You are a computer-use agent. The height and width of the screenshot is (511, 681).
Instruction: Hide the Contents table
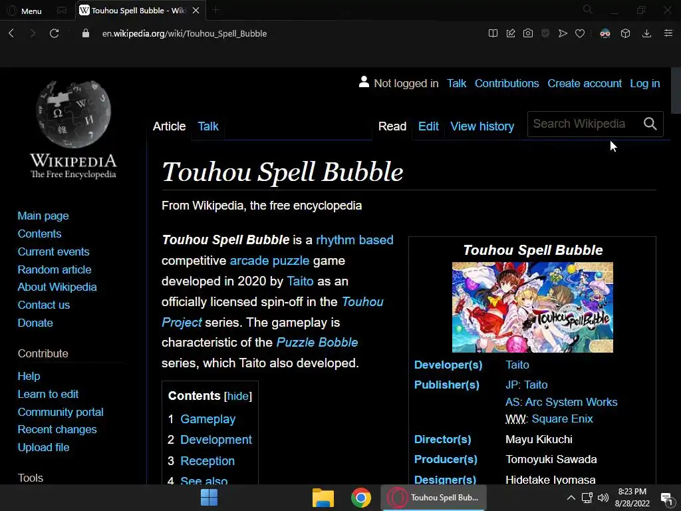238,397
